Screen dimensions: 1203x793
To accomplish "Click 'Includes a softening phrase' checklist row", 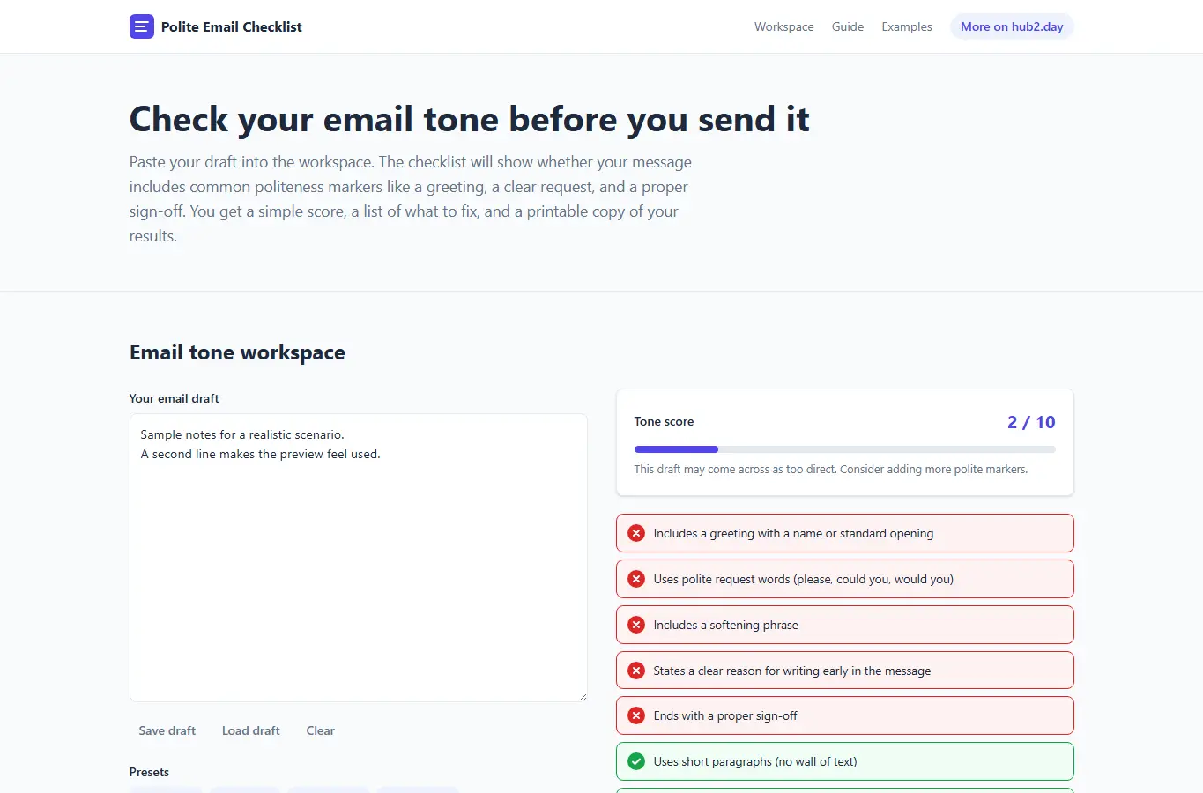I will point(845,625).
